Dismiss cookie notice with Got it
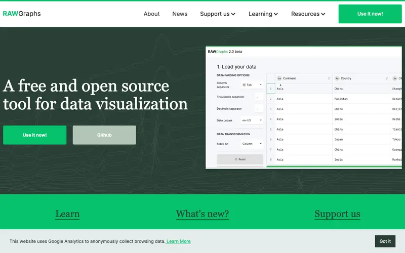 click(x=385, y=241)
